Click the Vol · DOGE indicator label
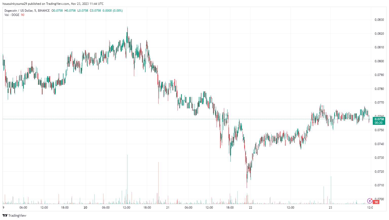 click(x=12, y=15)
